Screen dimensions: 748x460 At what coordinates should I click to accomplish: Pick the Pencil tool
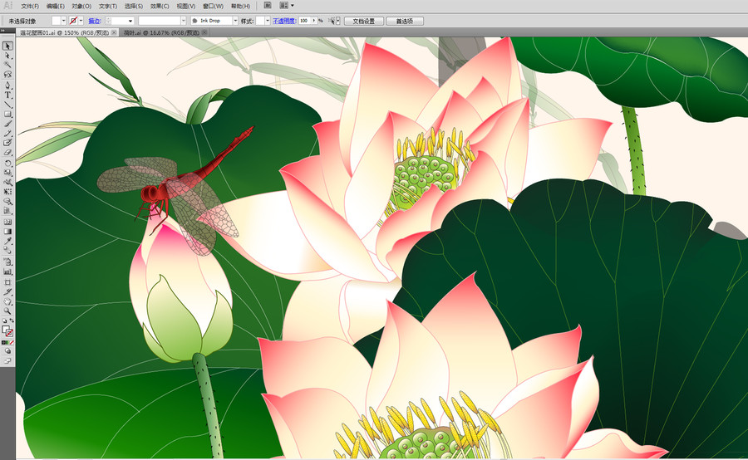tap(7, 133)
